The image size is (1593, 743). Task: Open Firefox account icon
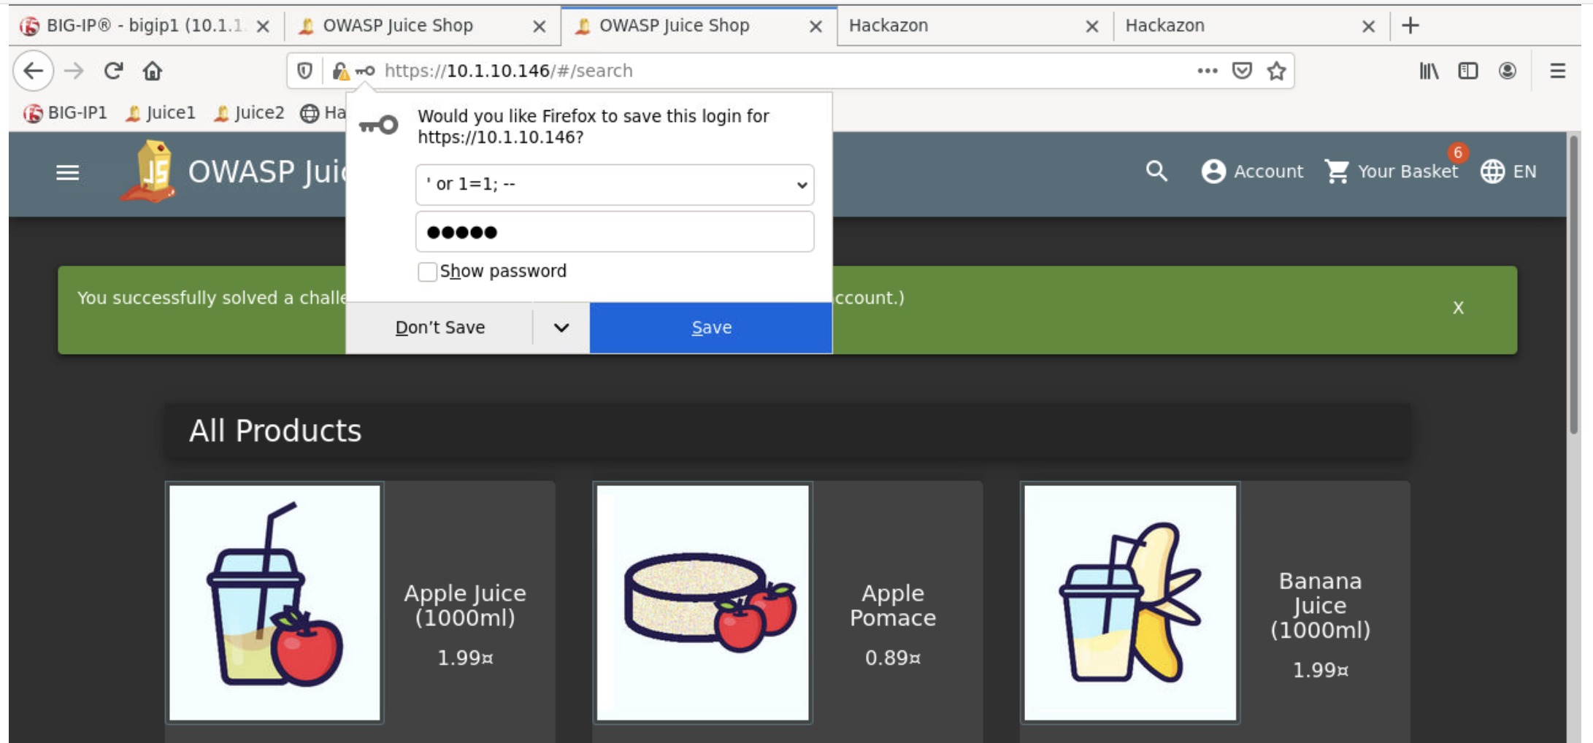[1507, 71]
